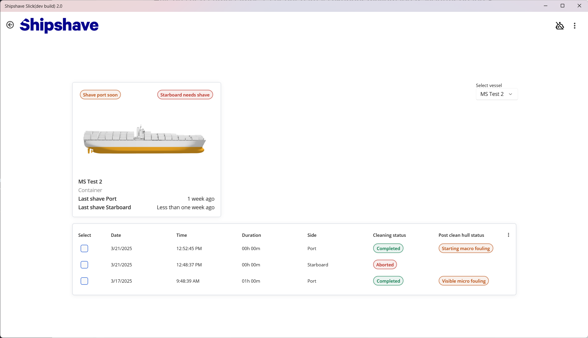Click the Completed status on the first row

point(388,248)
